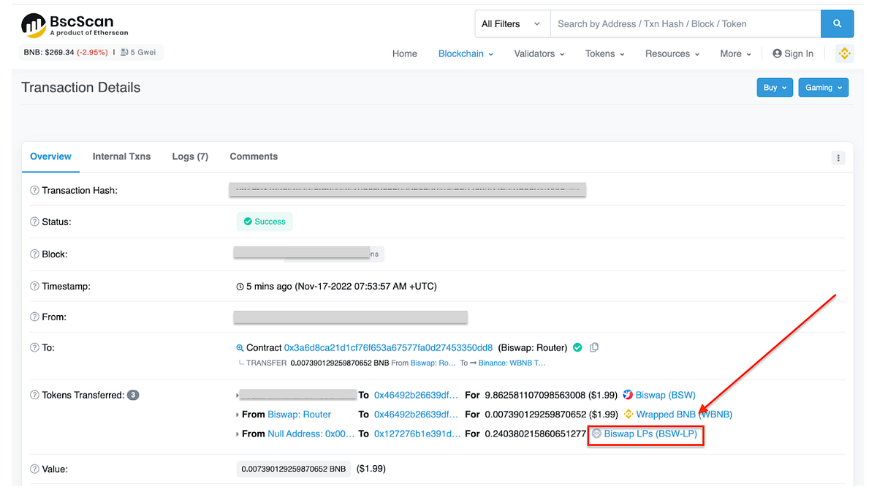Viewport: 877px width, 495px height.
Task: Click the Wrapped BNB token logo
Action: [628, 414]
